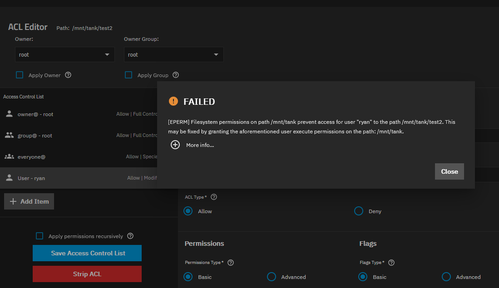Image resolution: width=499 pixels, height=288 pixels.
Task: Expand More info plus icon in dialog
Action: coord(175,145)
